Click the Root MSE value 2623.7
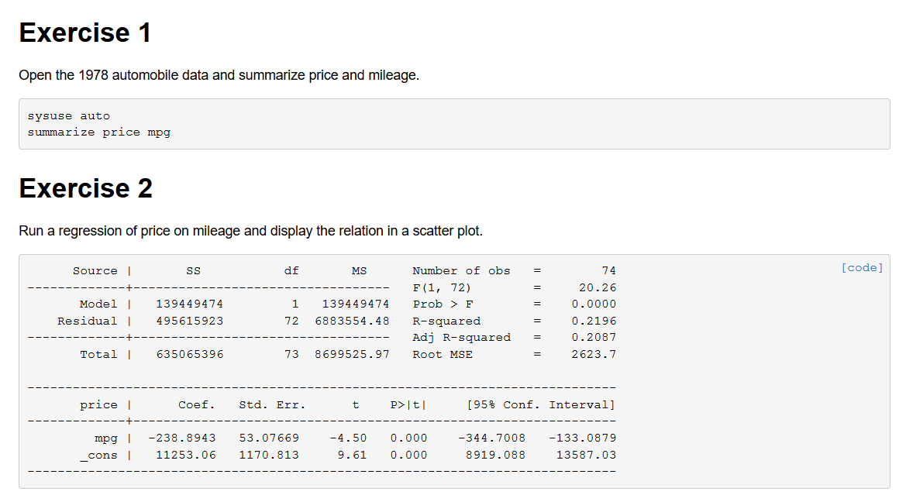899x495 pixels. coord(594,355)
